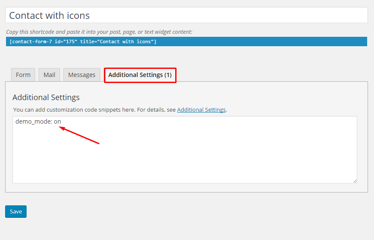This screenshot has height=240, width=374.
Task: Click the '[contact-form-7' text in the shortcode
Action: coord(30,41)
